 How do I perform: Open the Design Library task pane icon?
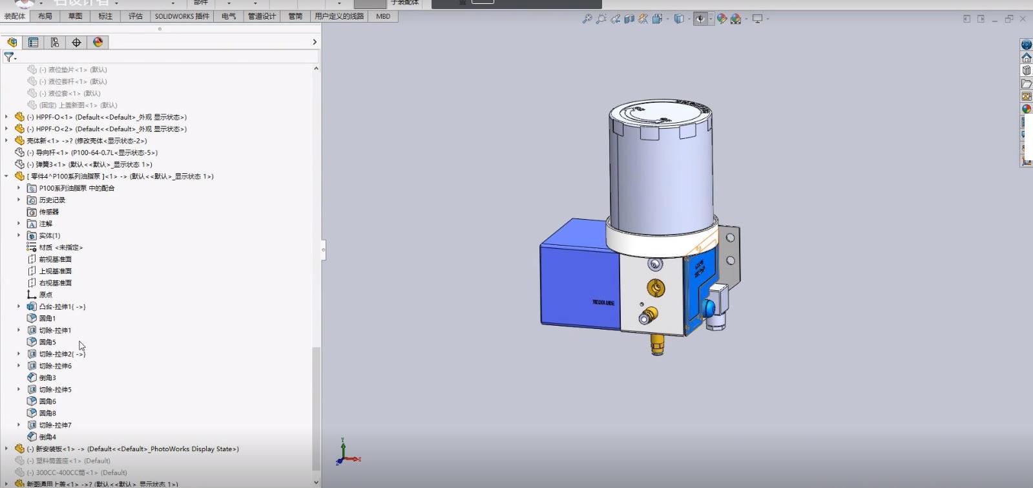1026,70
